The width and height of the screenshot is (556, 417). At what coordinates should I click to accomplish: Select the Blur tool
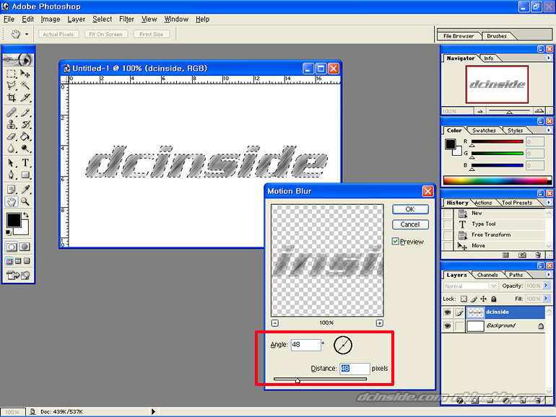pos(12,148)
